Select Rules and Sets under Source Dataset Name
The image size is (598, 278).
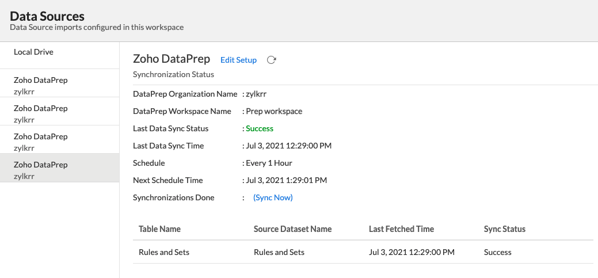[x=279, y=252]
